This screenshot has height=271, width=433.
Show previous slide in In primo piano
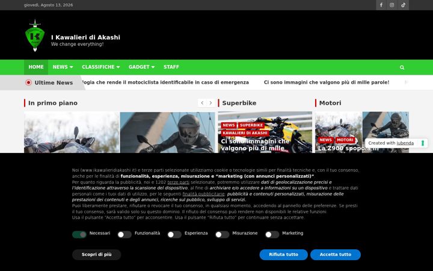pos(202,103)
